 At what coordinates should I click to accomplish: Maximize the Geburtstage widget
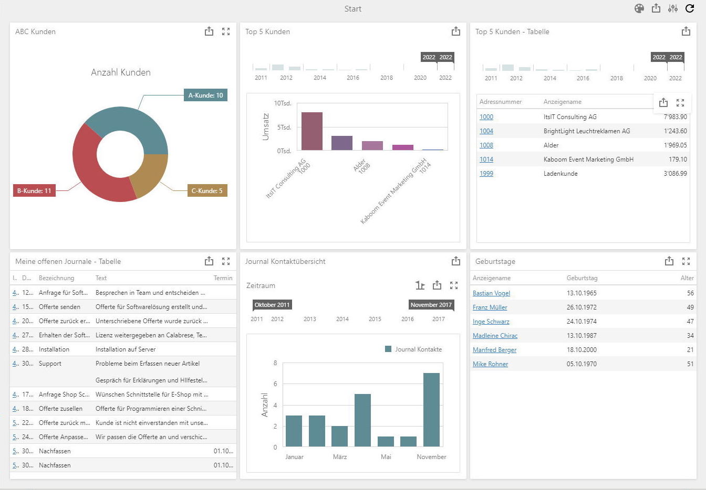(686, 261)
